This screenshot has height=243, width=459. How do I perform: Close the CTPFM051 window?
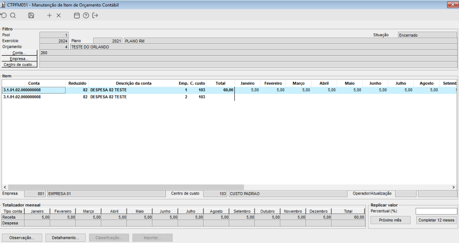pyautogui.click(x=453, y=5)
